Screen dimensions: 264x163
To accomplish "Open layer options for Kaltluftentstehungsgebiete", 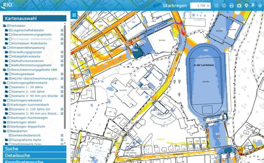I will [x=62, y=65].
